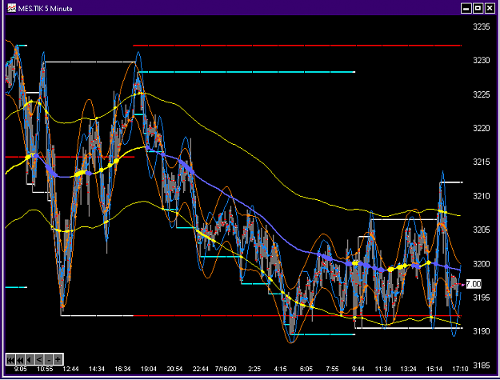Jump to chart start with first toolbar button

[10, 360]
